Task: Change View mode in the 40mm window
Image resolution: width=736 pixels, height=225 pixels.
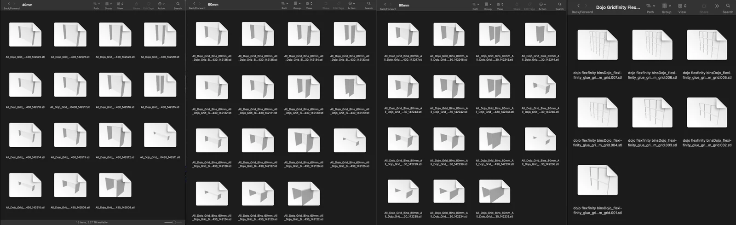Action: 120,4
